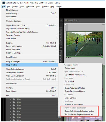Expand the Library Filters submenu

[30, 83]
